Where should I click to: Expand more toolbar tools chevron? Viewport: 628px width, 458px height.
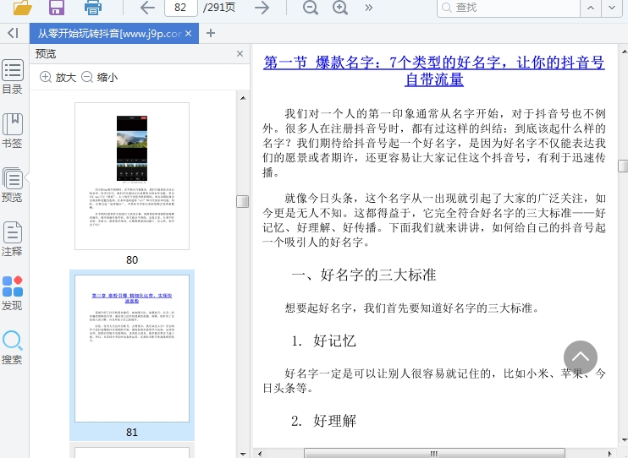(x=369, y=8)
